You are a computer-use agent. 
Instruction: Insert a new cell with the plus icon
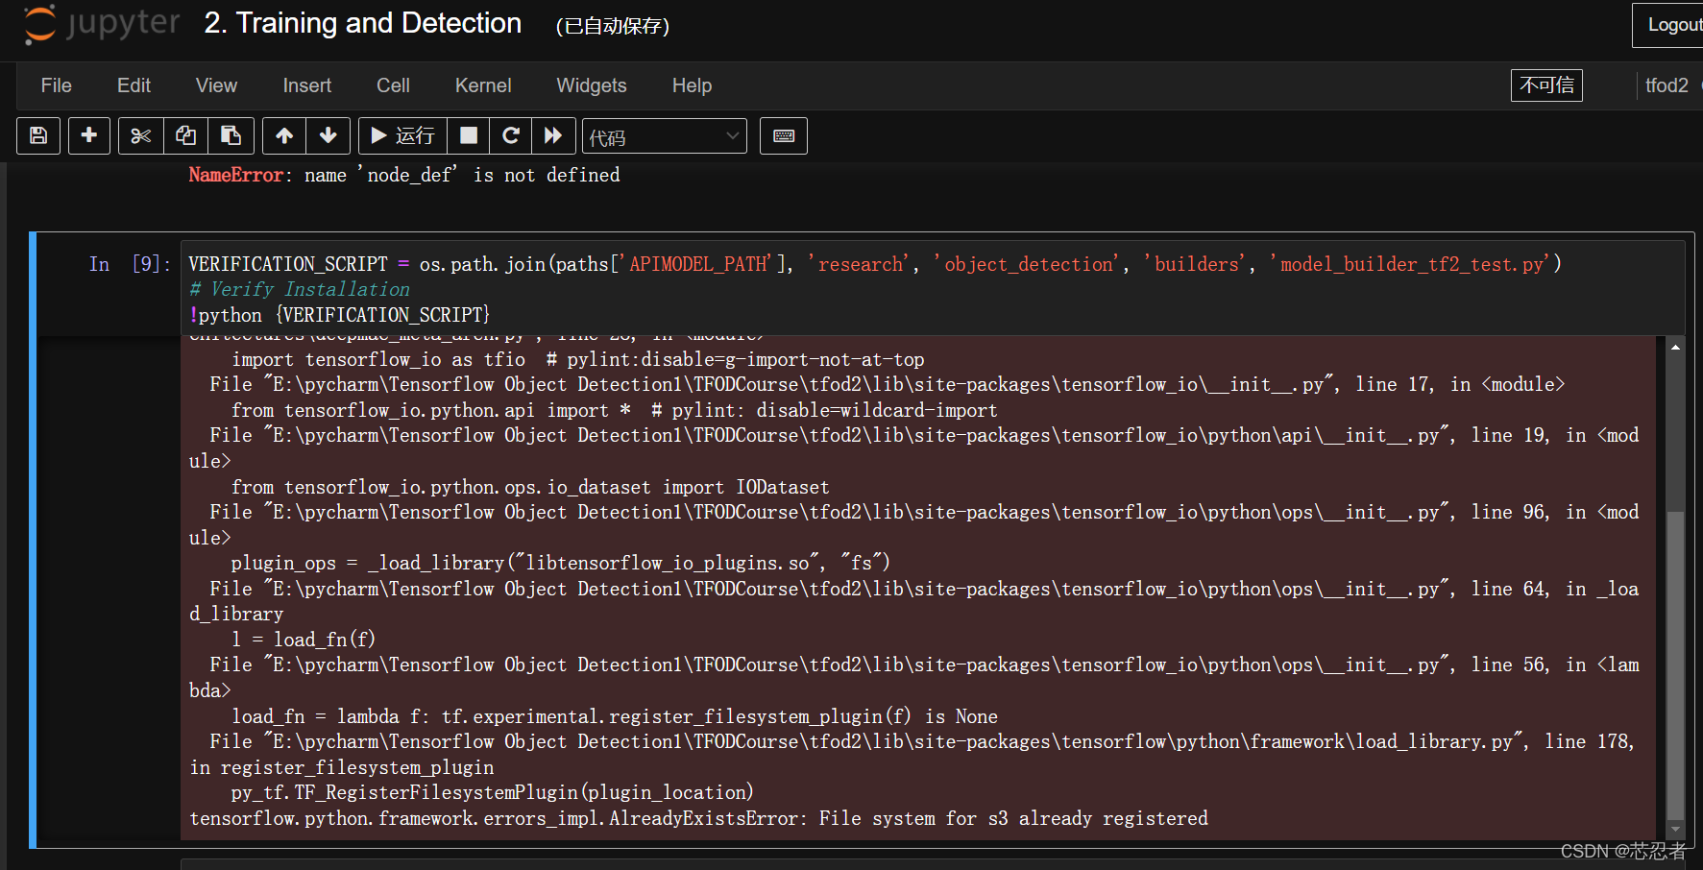(88, 135)
